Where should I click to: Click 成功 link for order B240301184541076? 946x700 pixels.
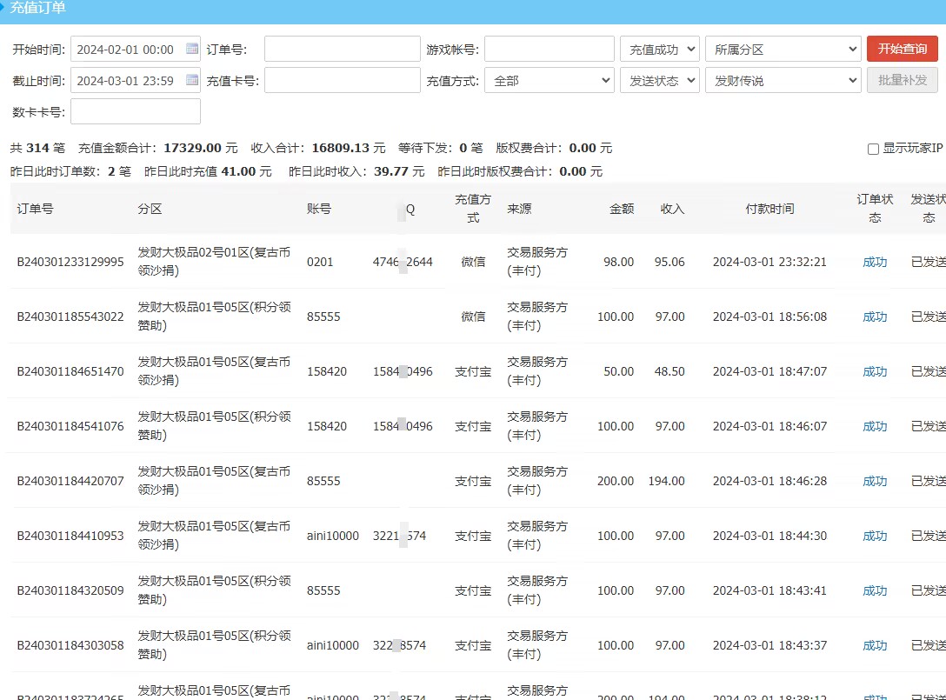874,427
